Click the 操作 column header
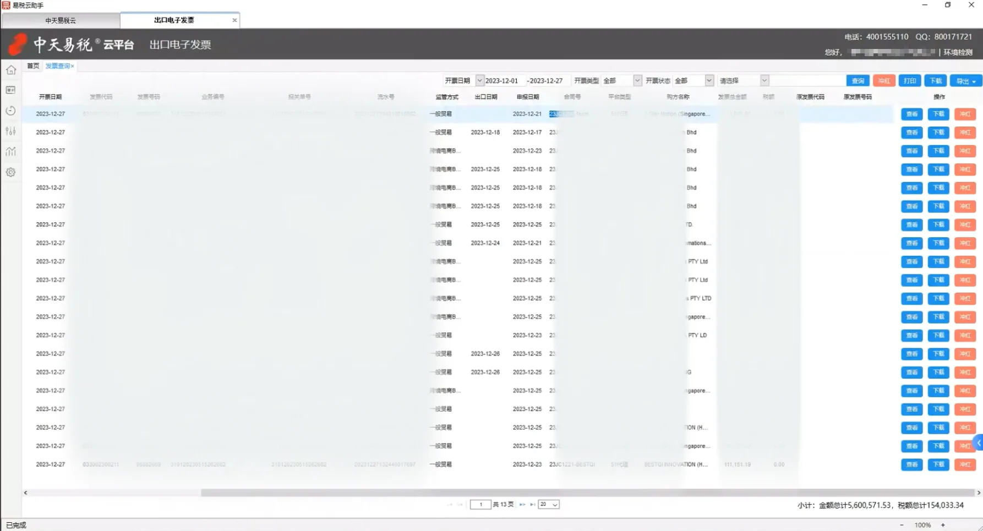983x531 pixels. coord(939,97)
